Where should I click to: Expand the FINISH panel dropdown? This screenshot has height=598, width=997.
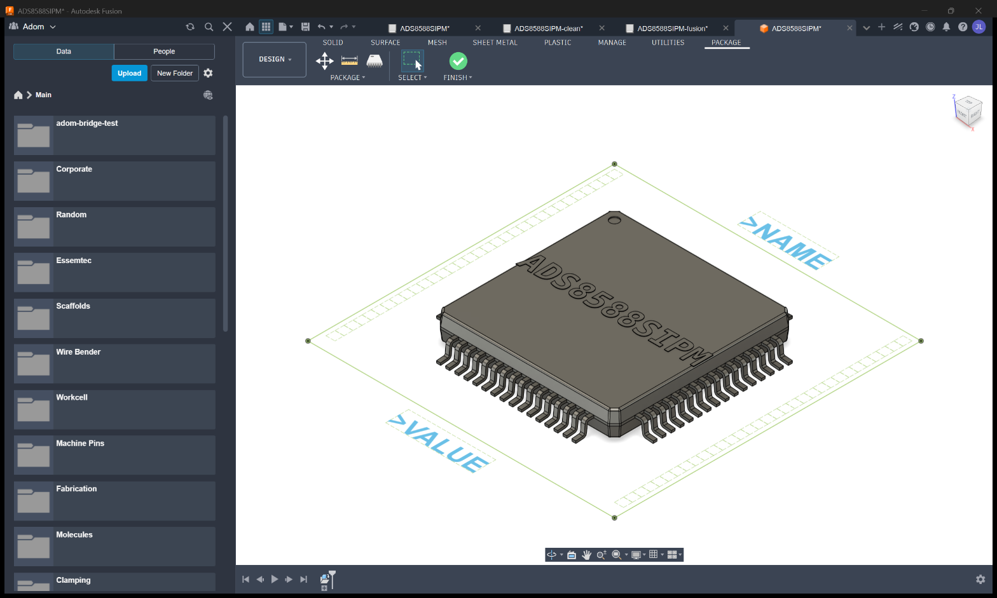(458, 78)
